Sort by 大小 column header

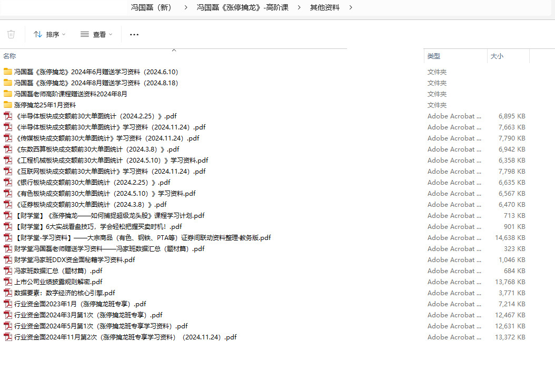pos(497,56)
